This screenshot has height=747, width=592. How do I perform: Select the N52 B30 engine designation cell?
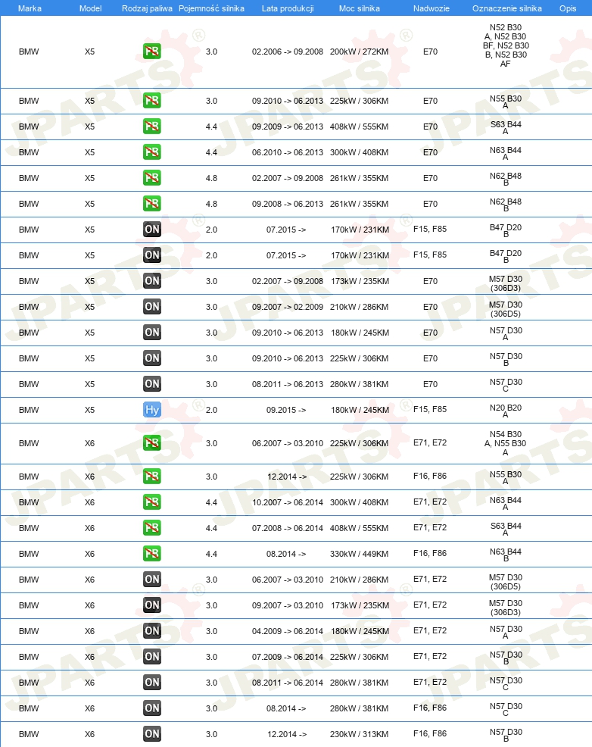tap(506, 45)
